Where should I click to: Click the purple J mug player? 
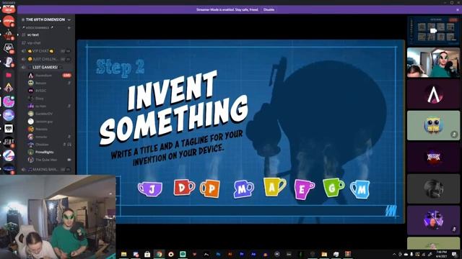tap(150, 188)
